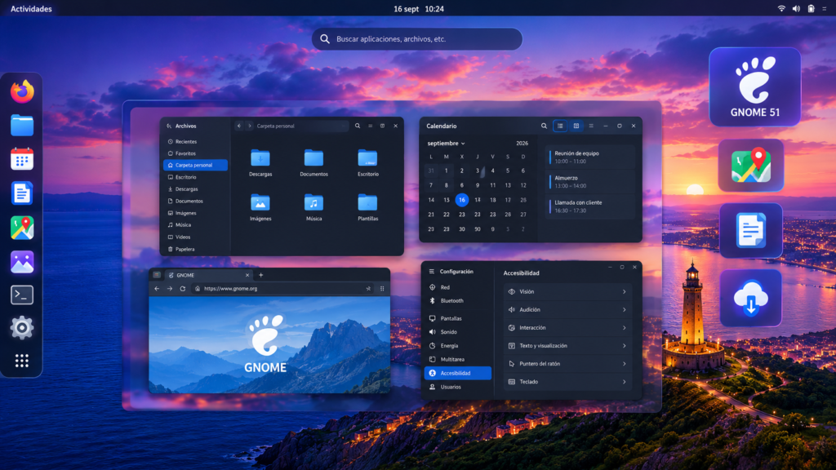Open the Llamada con cliente event
The image size is (836, 470).
pos(591,206)
